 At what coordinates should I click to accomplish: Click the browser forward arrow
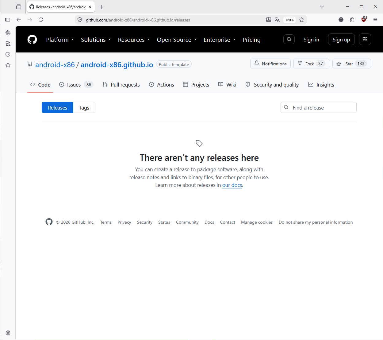pos(30,20)
